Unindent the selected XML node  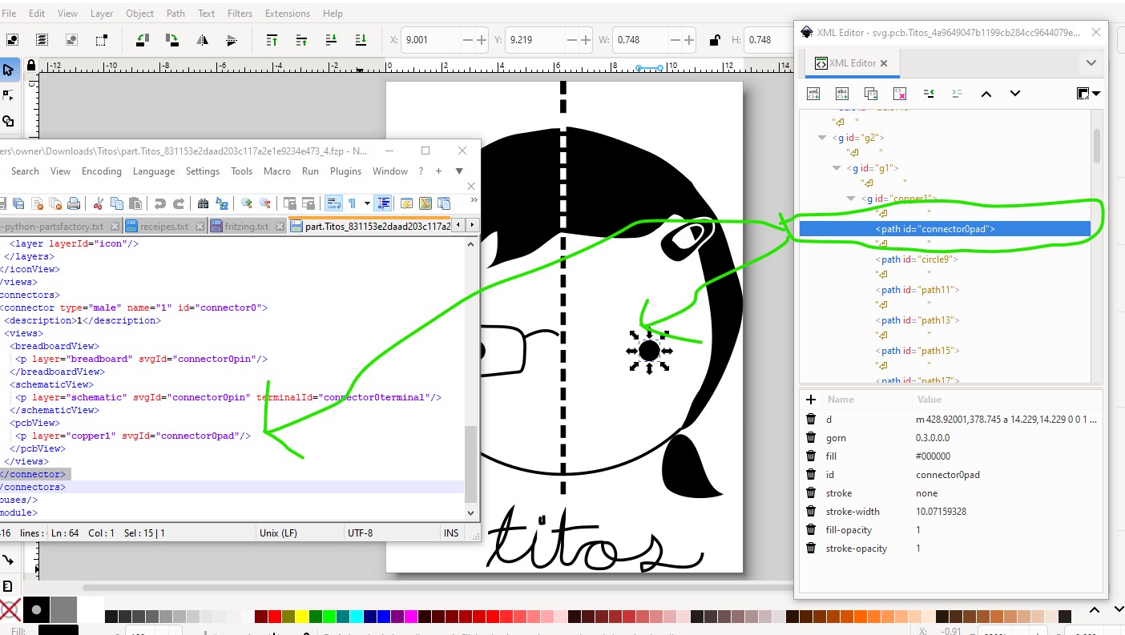(x=929, y=94)
